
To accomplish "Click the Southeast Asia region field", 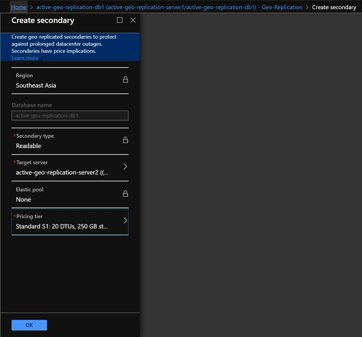I will pos(70,81).
